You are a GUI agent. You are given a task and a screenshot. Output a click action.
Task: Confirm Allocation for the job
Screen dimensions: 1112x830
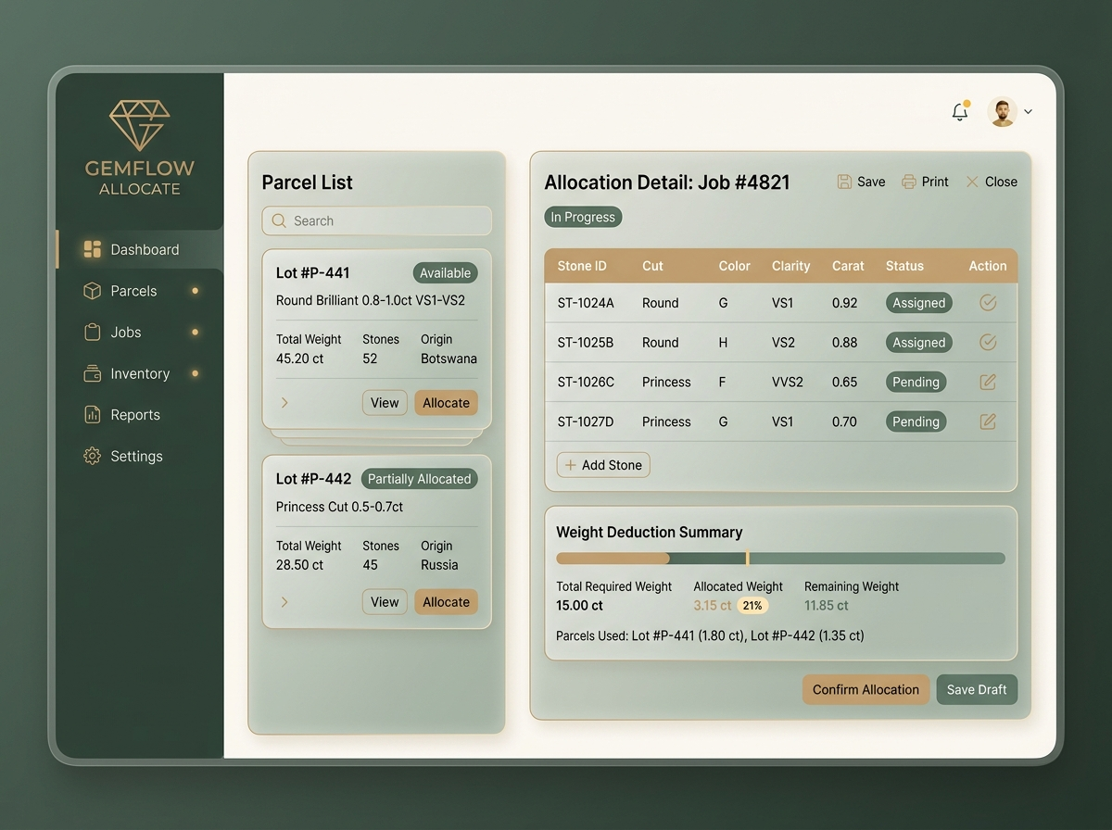[x=866, y=689]
